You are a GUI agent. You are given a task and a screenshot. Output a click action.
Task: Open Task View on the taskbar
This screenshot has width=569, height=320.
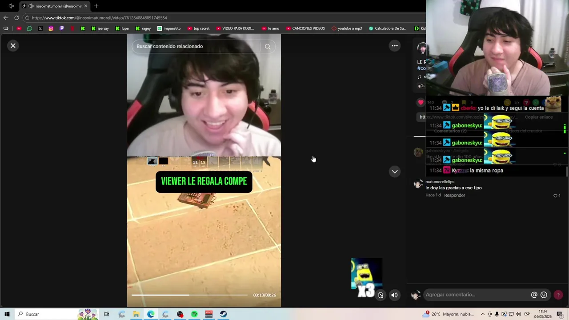[107, 314]
